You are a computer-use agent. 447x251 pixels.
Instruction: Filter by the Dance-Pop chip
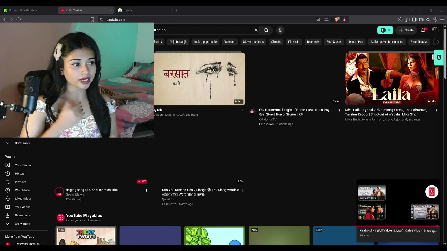click(x=356, y=42)
